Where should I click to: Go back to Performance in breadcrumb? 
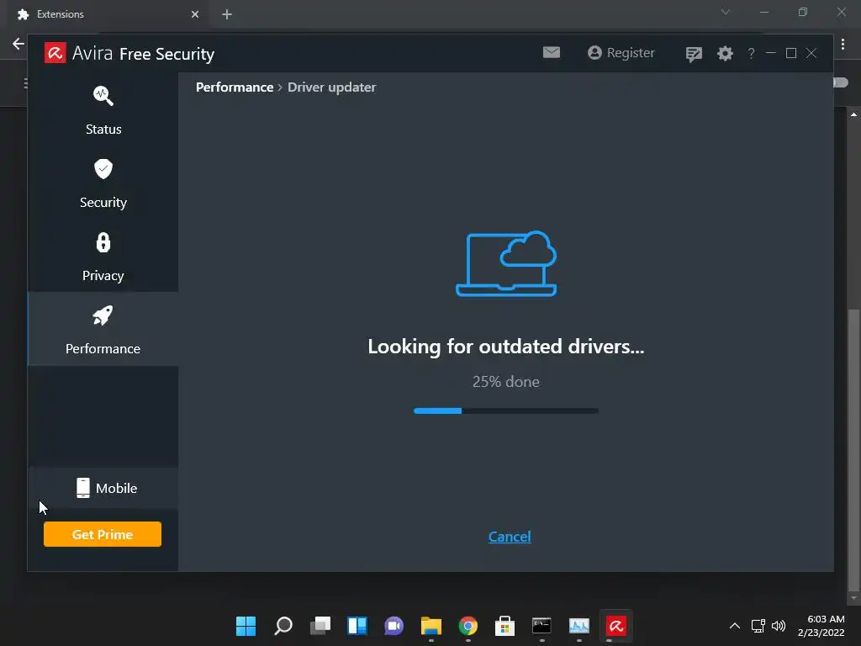[235, 87]
